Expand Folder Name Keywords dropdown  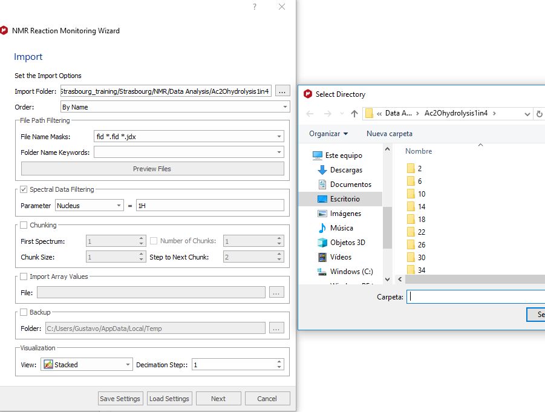pyautogui.click(x=279, y=152)
